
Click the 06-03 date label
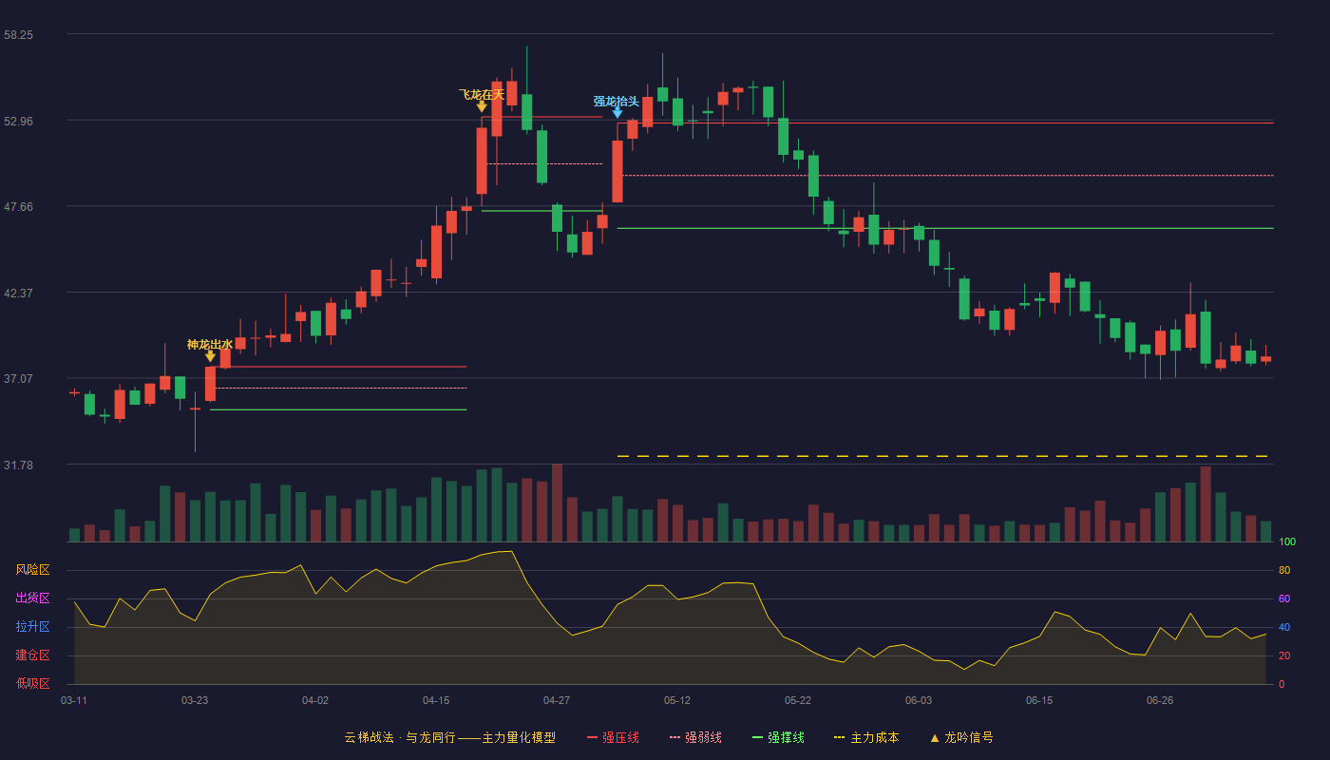click(x=919, y=700)
